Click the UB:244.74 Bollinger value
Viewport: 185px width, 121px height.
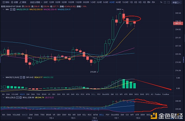(x=39, y=98)
